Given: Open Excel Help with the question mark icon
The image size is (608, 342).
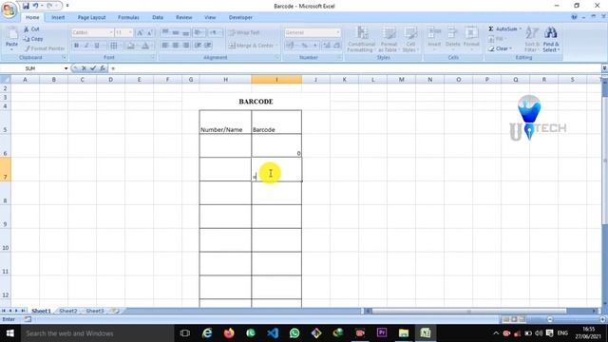Looking at the screenshot, I should point(574,17).
